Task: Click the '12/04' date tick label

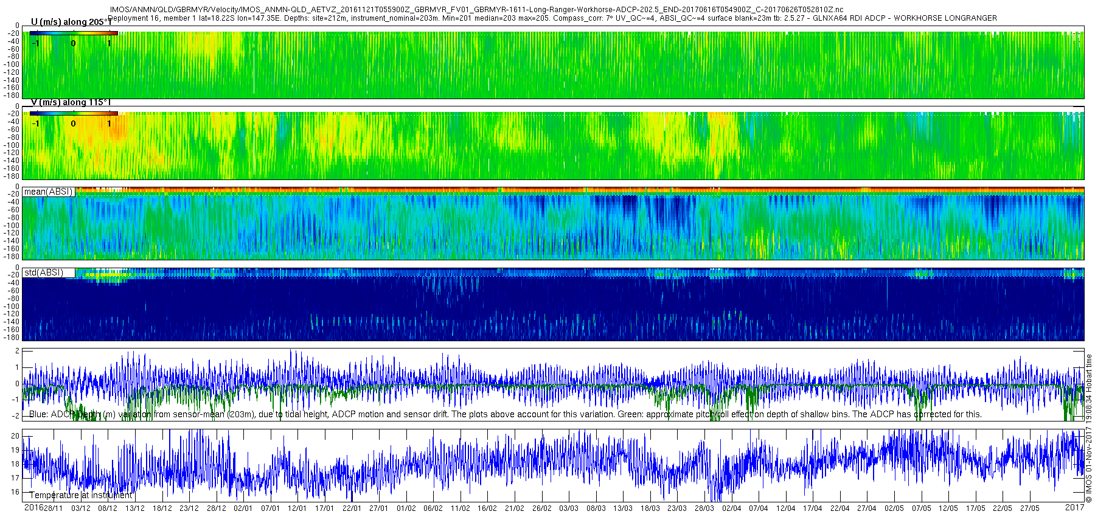Action: [785, 508]
